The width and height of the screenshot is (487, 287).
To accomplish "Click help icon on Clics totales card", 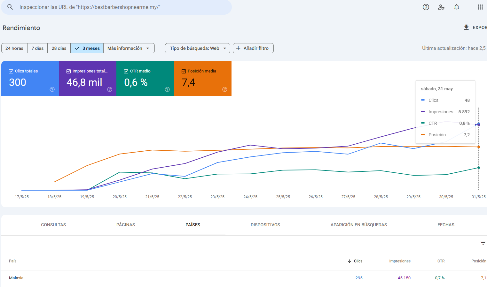I will tap(52, 89).
